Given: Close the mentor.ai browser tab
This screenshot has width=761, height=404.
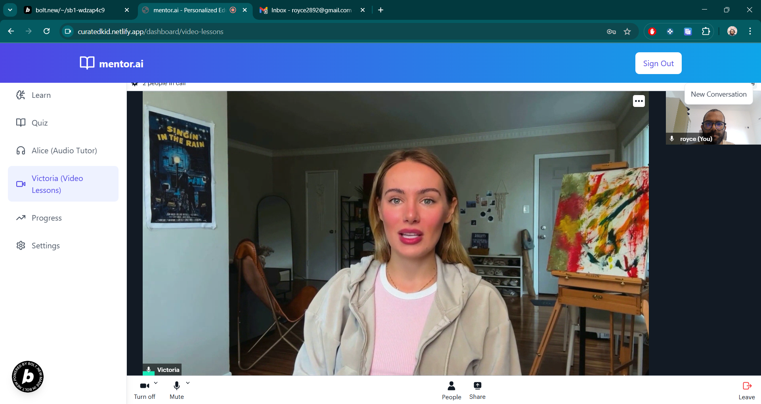Looking at the screenshot, I should [245, 10].
